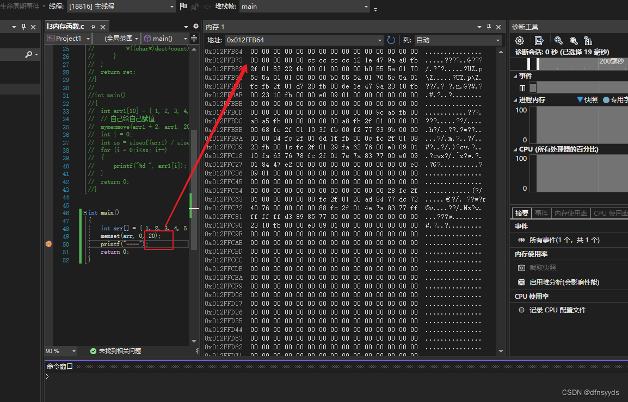Toggle the private bytes legend marker
This screenshot has width=628, height=402.
(606, 99)
